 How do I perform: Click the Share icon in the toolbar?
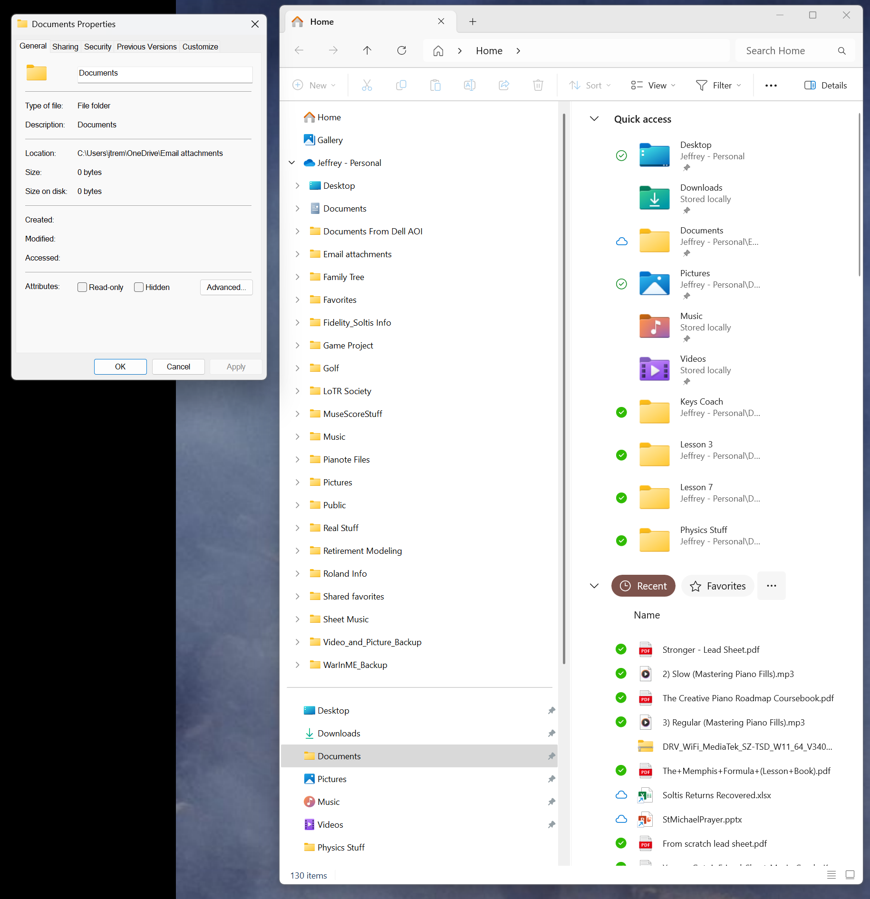(503, 85)
